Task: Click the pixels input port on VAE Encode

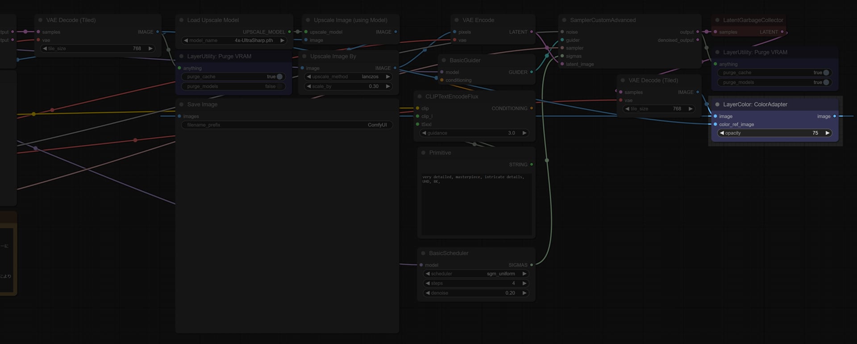Action: click(x=454, y=32)
